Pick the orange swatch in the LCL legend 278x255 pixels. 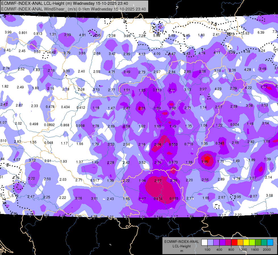click(x=241, y=242)
